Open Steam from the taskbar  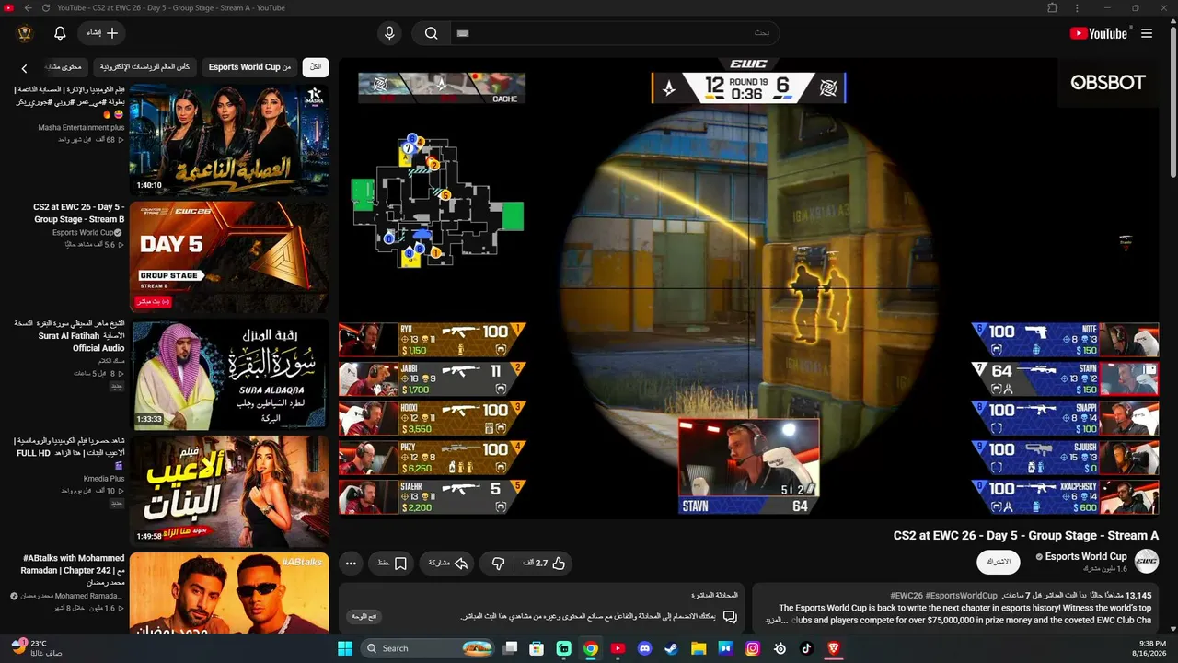click(672, 648)
